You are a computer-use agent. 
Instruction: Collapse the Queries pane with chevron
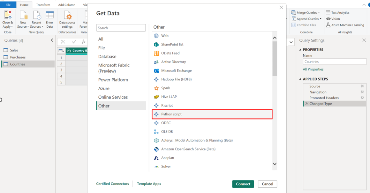tap(52, 40)
